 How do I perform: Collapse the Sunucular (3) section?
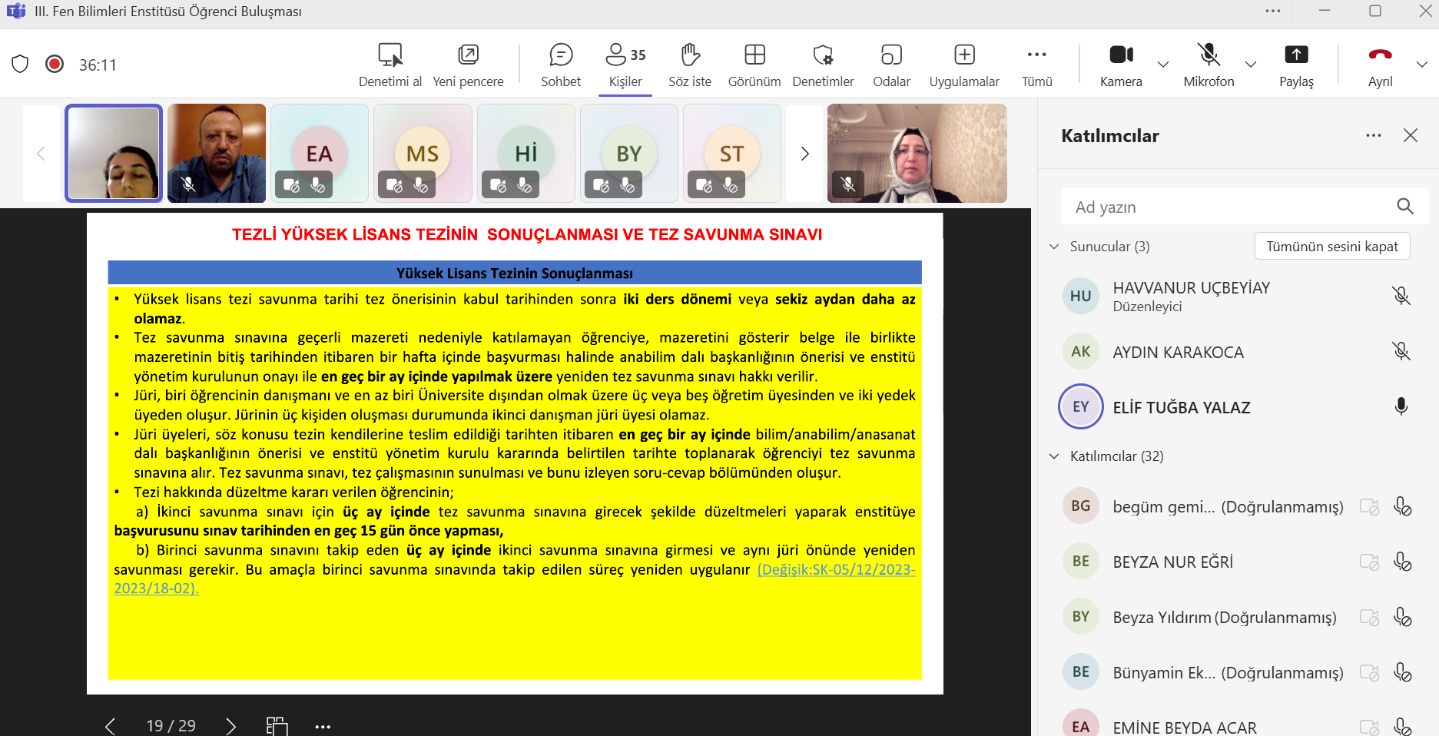(x=1054, y=247)
